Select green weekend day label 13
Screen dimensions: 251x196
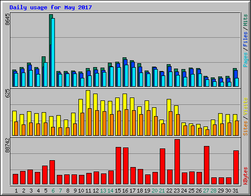[x=103, y=191]
